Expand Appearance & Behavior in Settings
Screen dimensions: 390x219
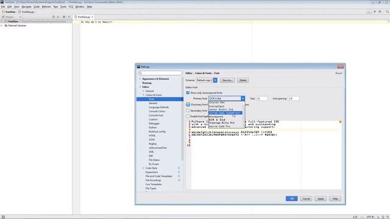(140, 78)
